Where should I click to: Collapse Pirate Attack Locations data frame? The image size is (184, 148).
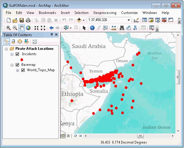(6, 49)
